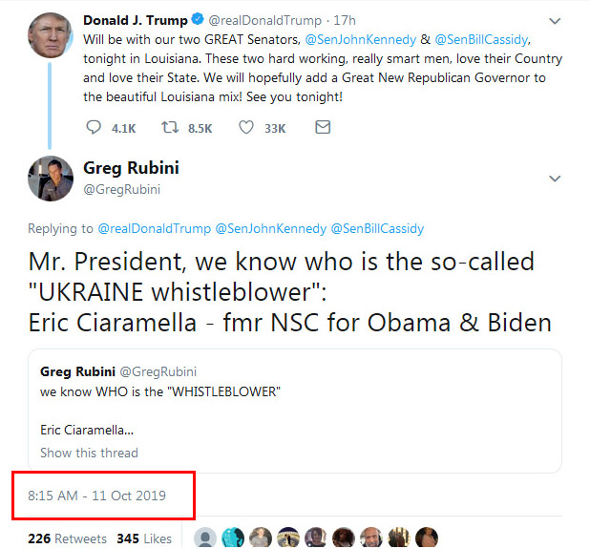
Task: Open the 8:15 AM - 11 Oct 2019 timestamp
Action: [x=96, y=496]
